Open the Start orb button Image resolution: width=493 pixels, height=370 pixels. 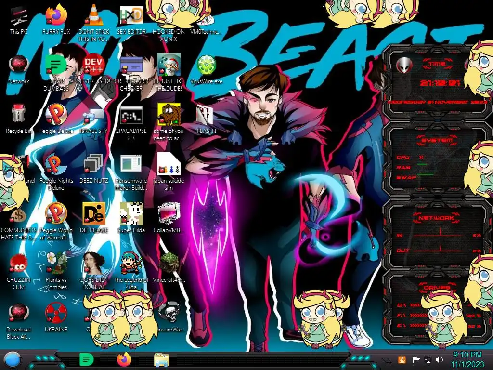(12, 359)
